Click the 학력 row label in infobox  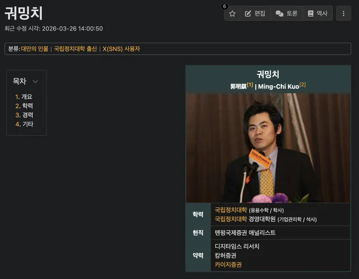(x=198, y=214)
